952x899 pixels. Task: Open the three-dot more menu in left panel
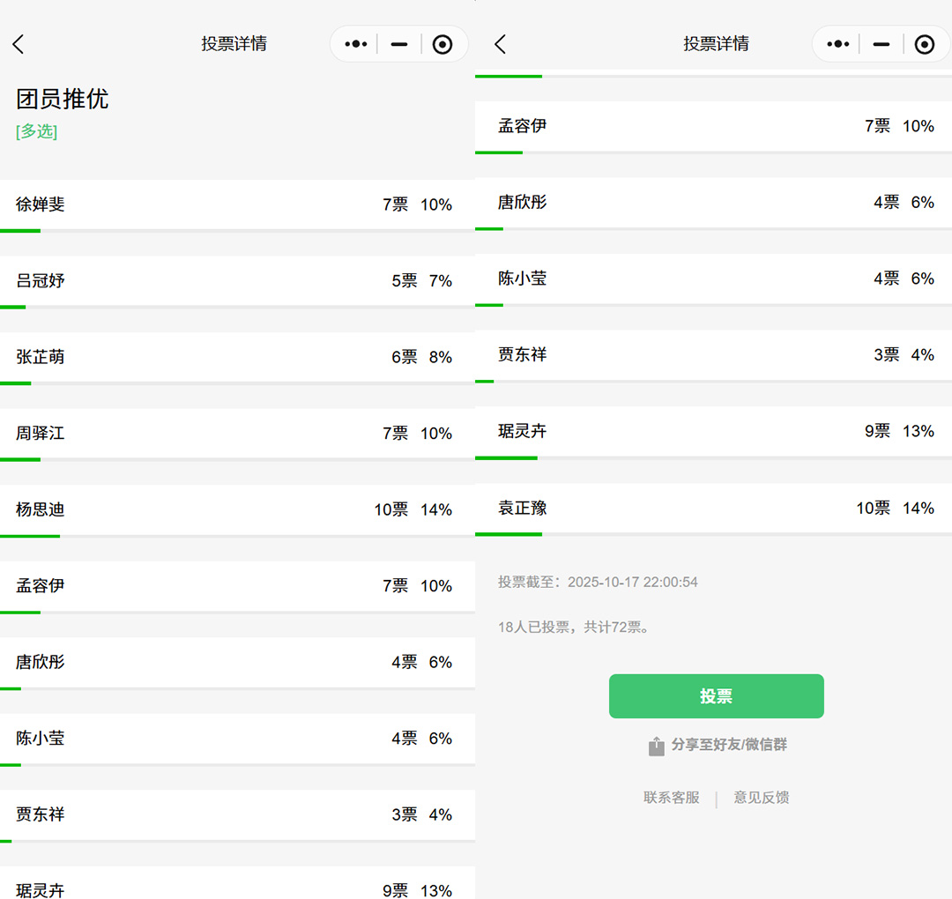(x=355, y=44)
